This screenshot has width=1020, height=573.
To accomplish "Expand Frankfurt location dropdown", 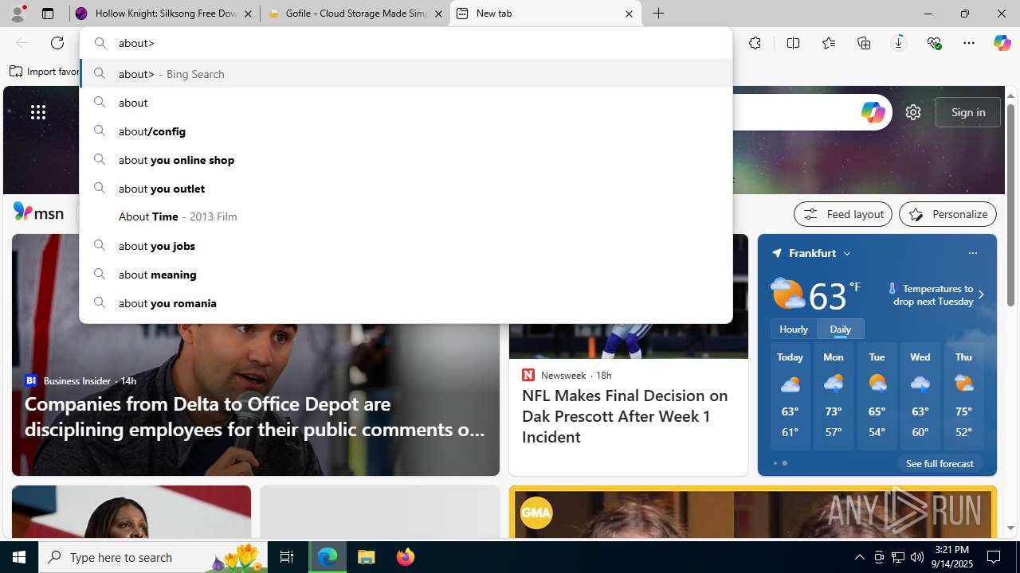I will [847, 253].
